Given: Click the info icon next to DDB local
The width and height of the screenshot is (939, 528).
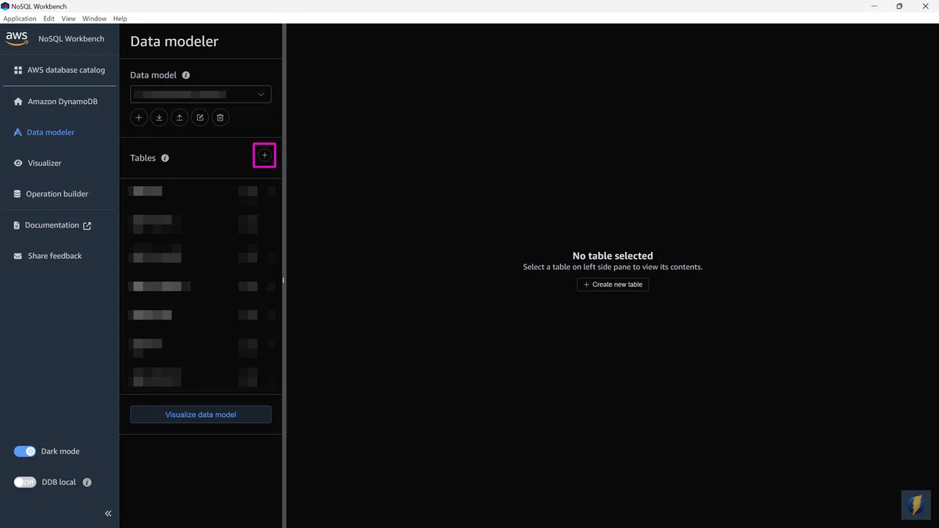Looking at the screenshot, I should click(x=87, y=483).
